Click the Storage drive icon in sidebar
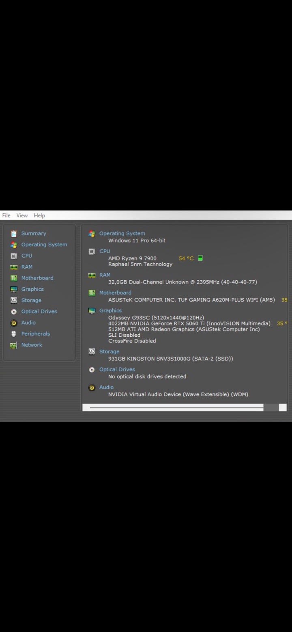The height and width of the screenshot is (632, 292). (x=14, y=301)
